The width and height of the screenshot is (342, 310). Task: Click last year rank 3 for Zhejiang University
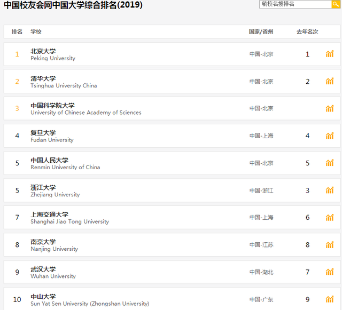[x=308, y=190]
